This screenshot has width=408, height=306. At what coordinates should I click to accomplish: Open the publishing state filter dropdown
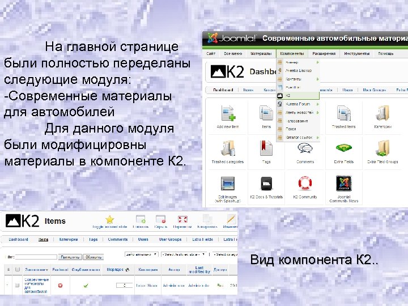click(x=141, y=254)
